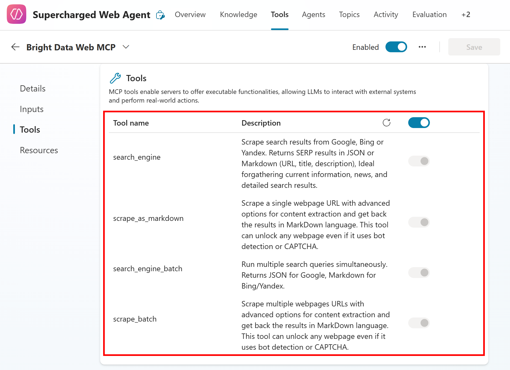This screenshot has width=510, height=370.
Task: Click the Save button
Action: pos(474,47)
